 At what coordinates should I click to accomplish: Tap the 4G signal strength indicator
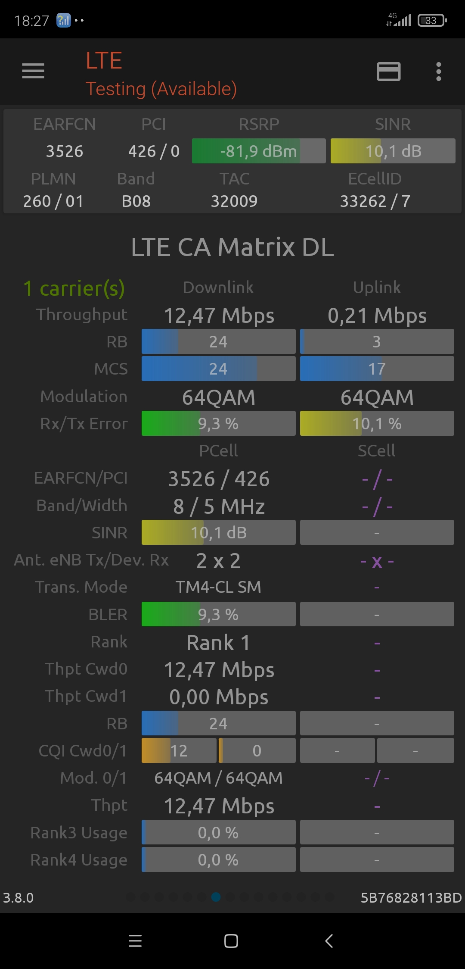click(x=399, y=20)
